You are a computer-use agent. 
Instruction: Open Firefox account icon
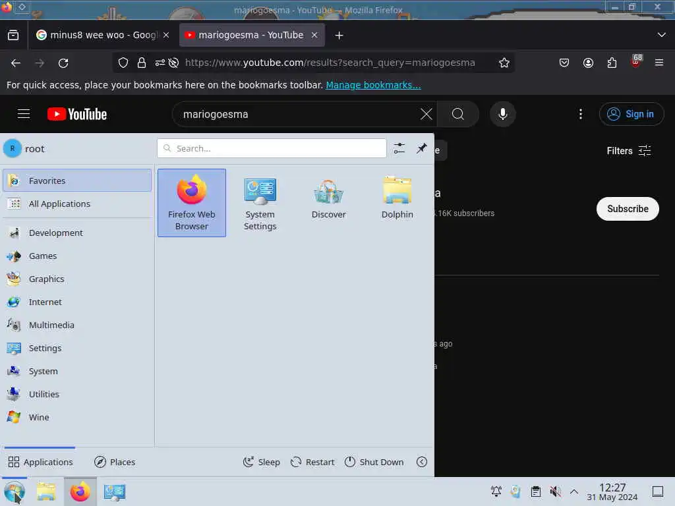click(x=588, y=63)
